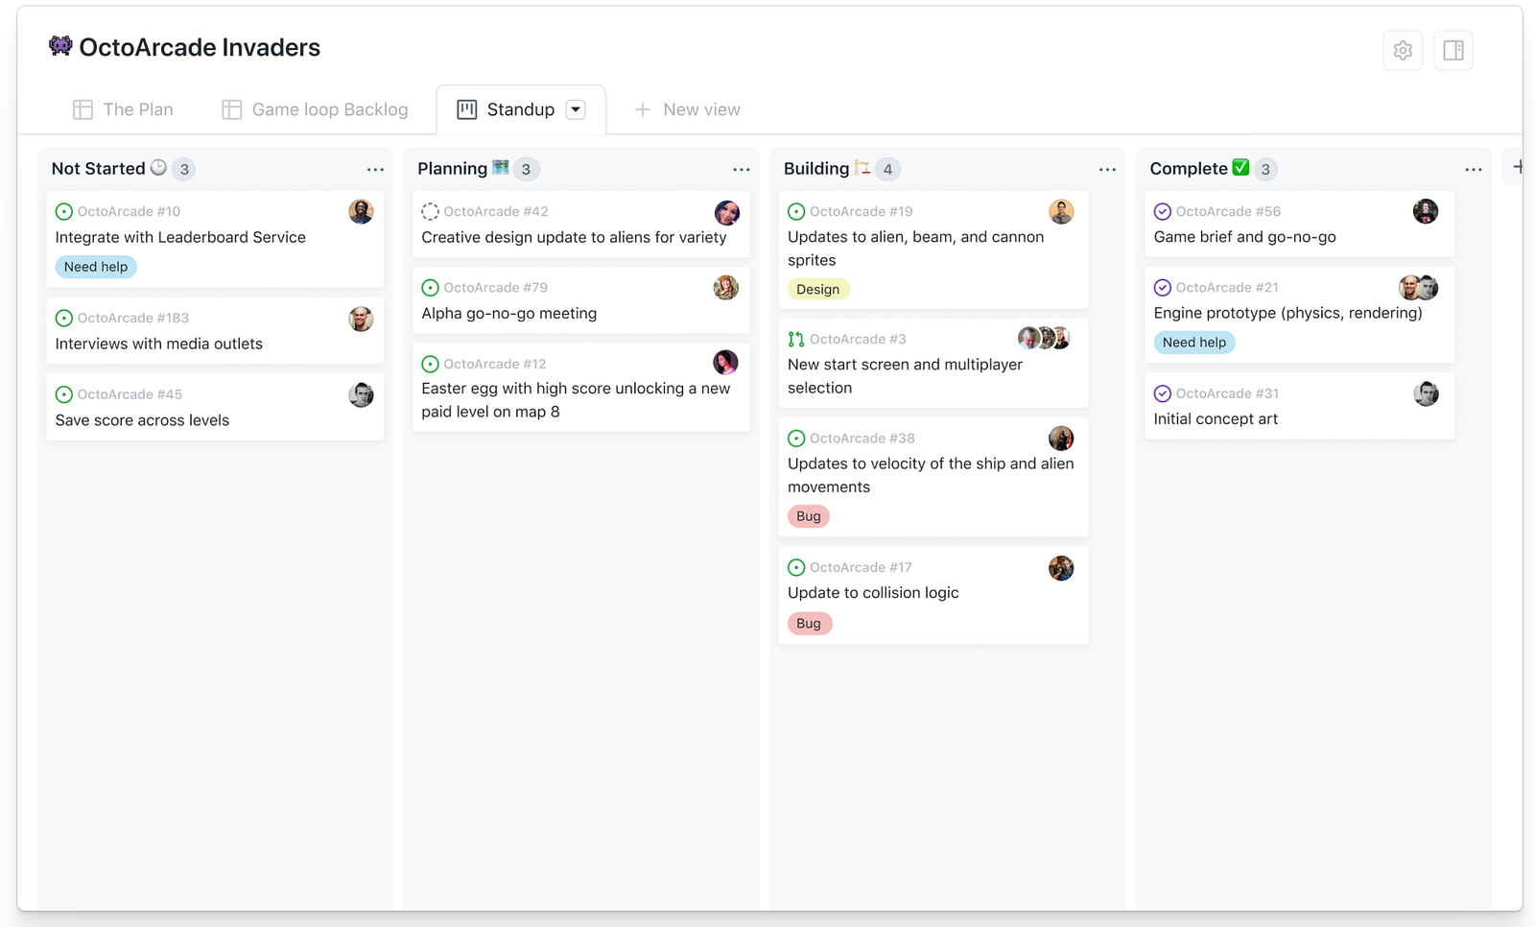Click Need help label on Engine prototype card
The width and height of the screenshot is (1535, 927).
(x=1194, y=343)
